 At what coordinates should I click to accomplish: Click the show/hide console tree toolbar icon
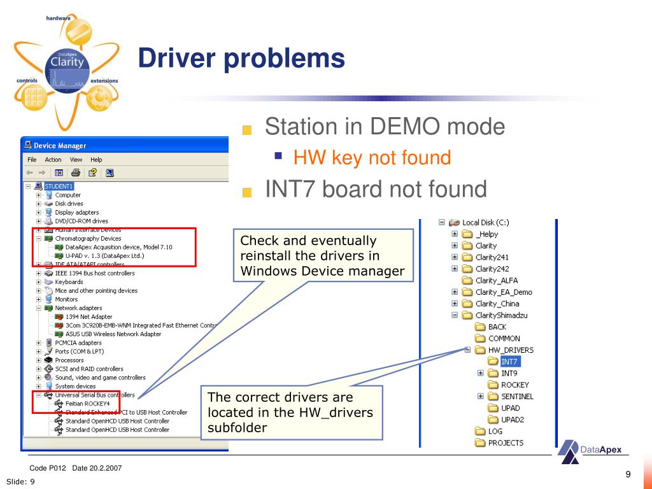tap(59, 173)
